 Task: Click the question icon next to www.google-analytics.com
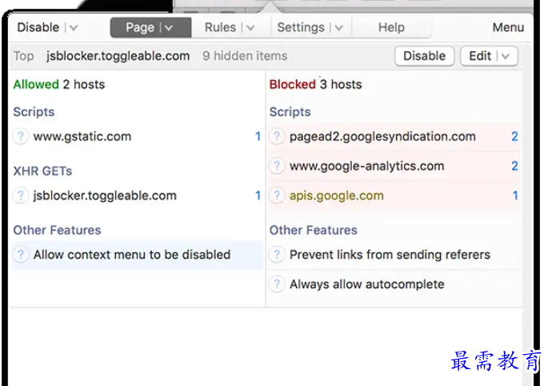277,166
